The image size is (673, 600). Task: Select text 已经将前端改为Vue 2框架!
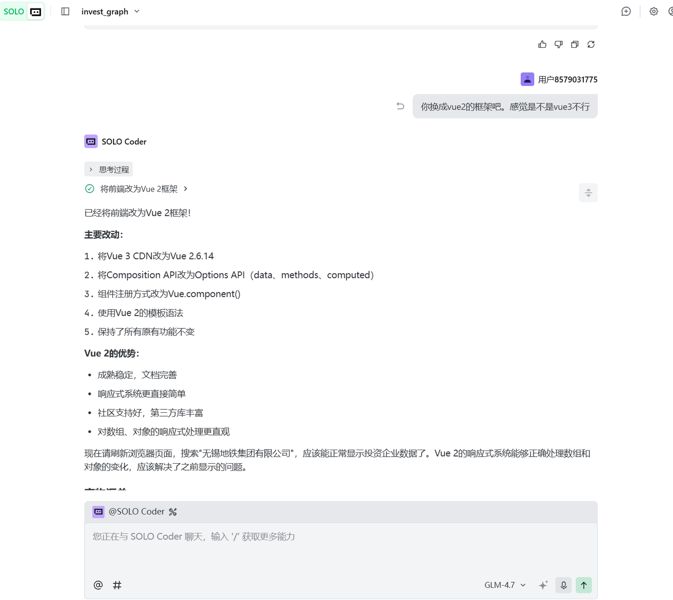(137, 213)
